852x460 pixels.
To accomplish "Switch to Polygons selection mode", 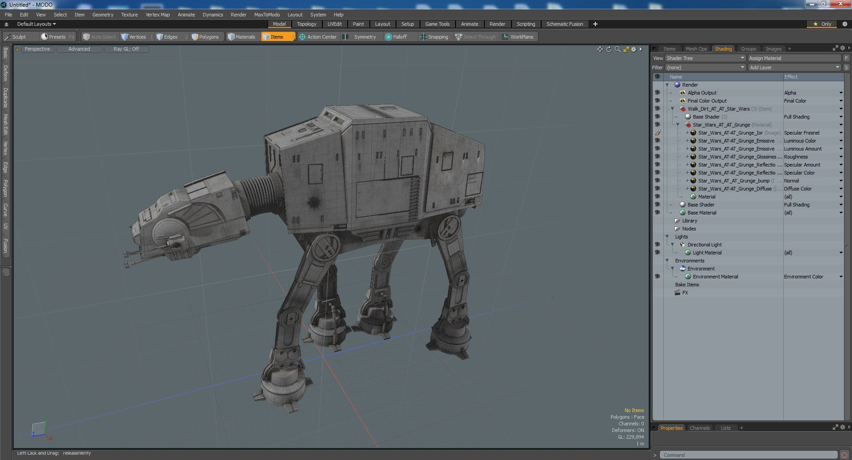I will pos(205,37).
